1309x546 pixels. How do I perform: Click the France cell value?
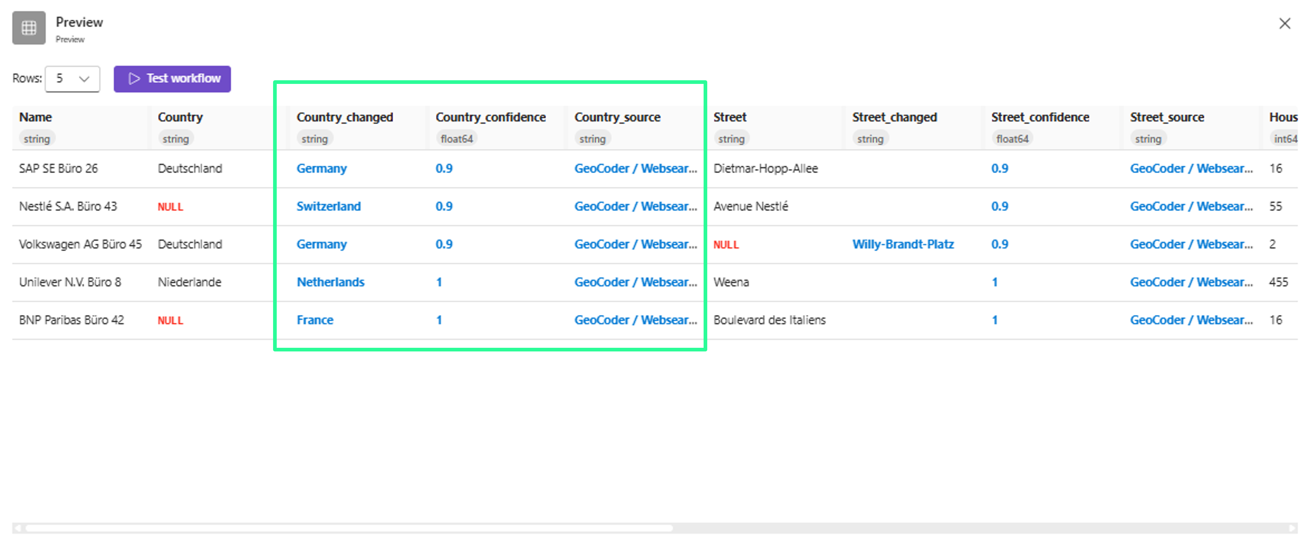pyautogui.click(x=314, y=320)
